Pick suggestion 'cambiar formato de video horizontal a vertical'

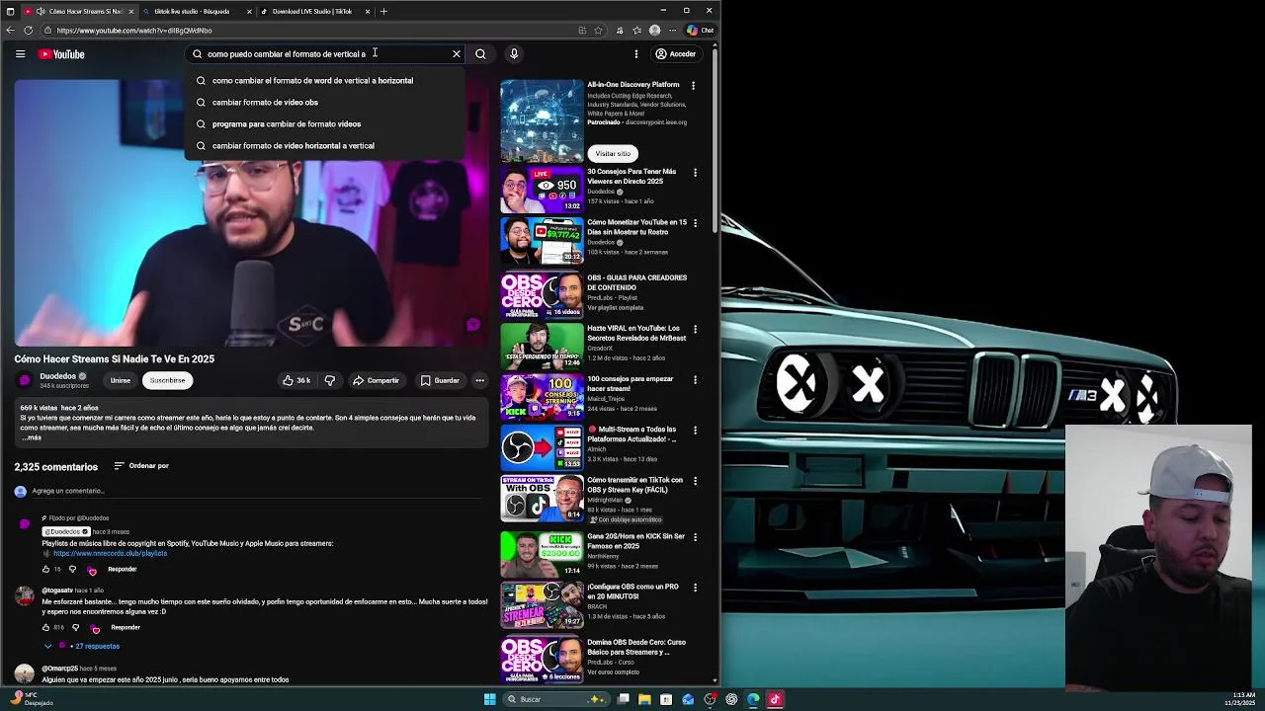coord(324,146)
